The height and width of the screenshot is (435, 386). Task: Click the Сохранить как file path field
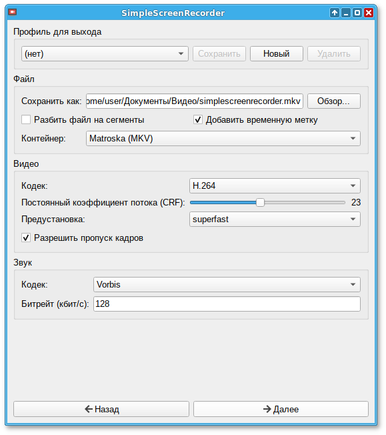coord(195,101)
